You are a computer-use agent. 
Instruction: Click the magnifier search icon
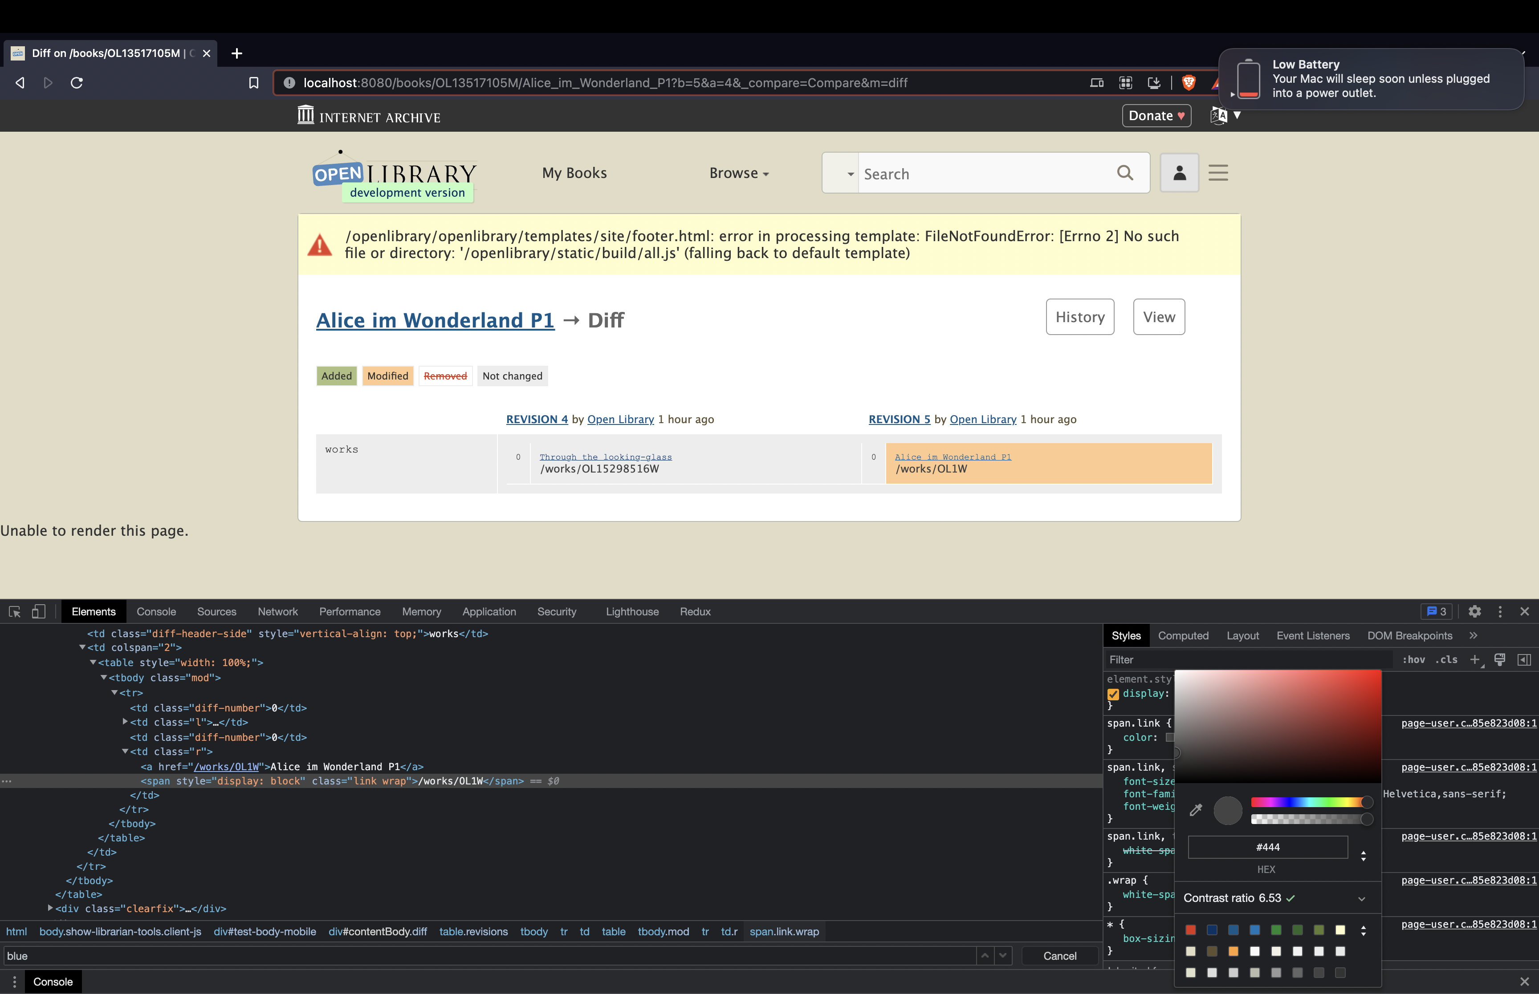coord(1125,173)
